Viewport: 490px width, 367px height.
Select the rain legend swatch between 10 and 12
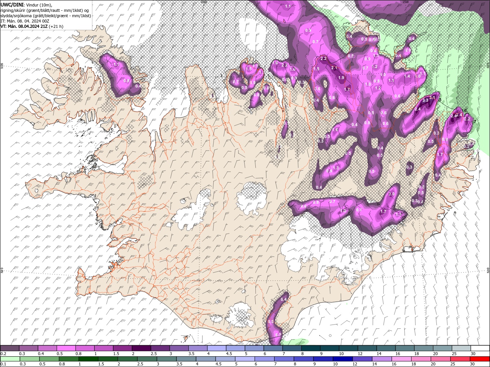click(343, 359)
